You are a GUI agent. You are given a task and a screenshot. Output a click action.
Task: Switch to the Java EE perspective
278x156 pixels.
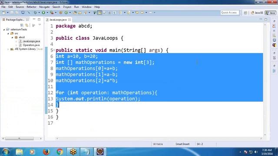(x=257, y=13)
